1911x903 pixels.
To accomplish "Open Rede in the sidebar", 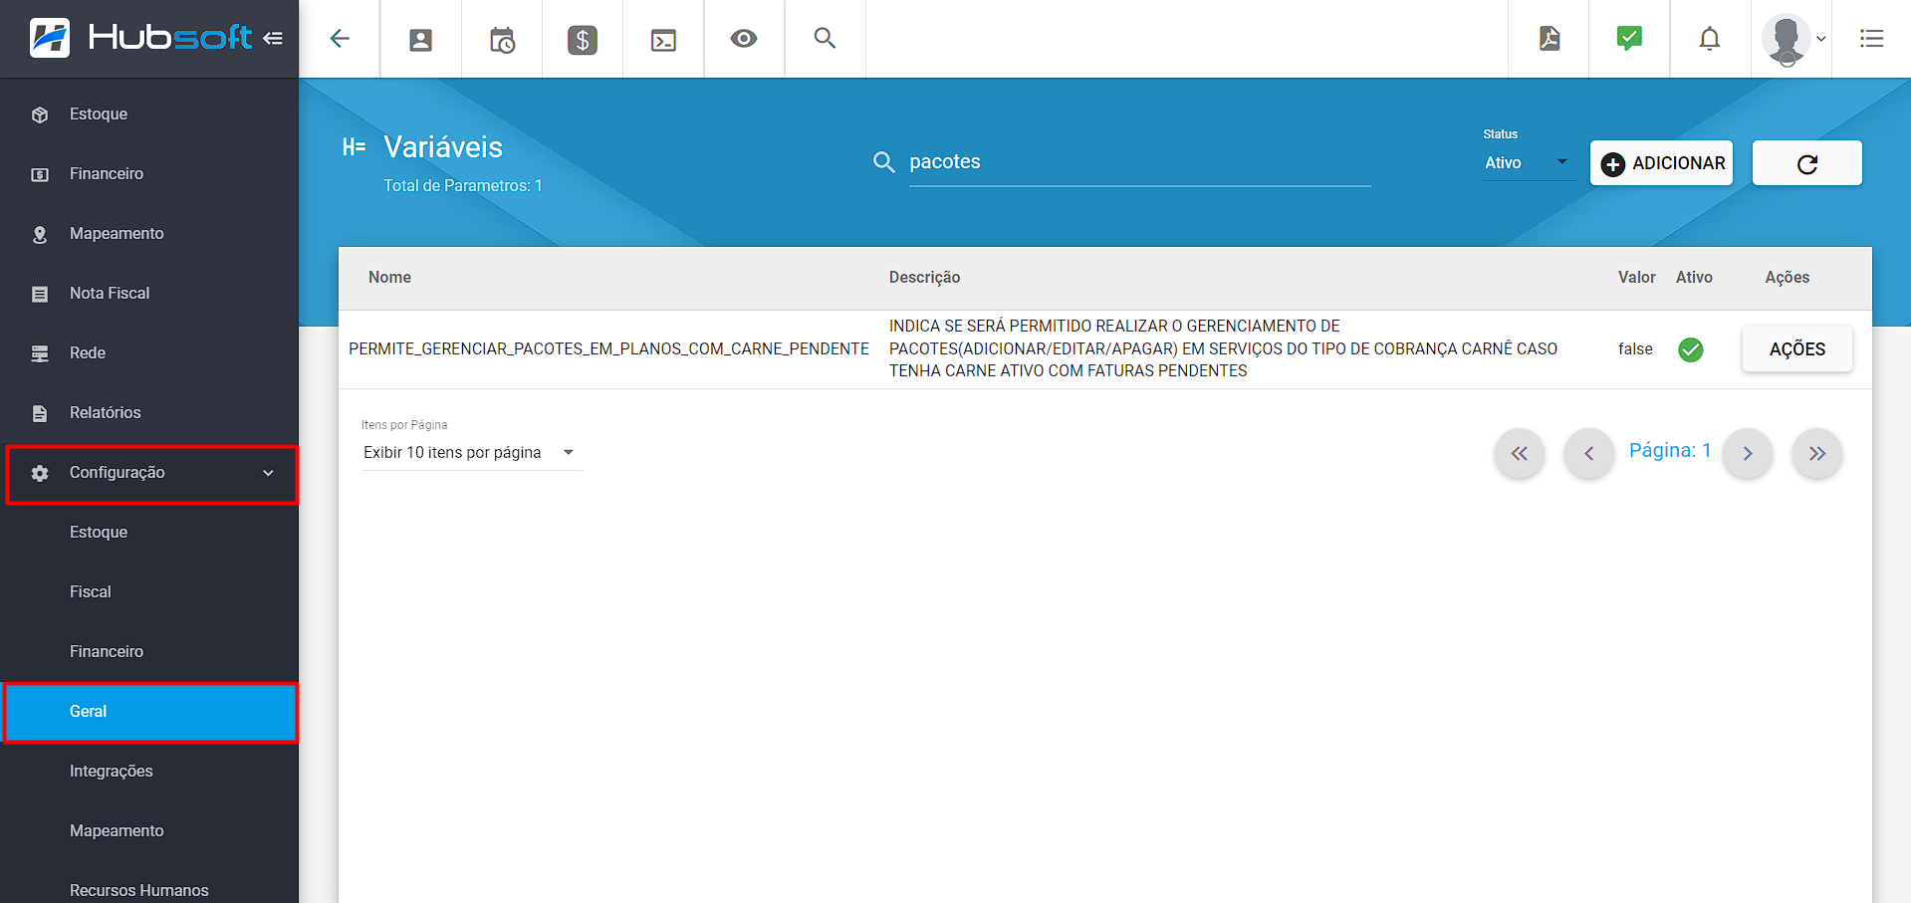I will click(x=149, y=353).
